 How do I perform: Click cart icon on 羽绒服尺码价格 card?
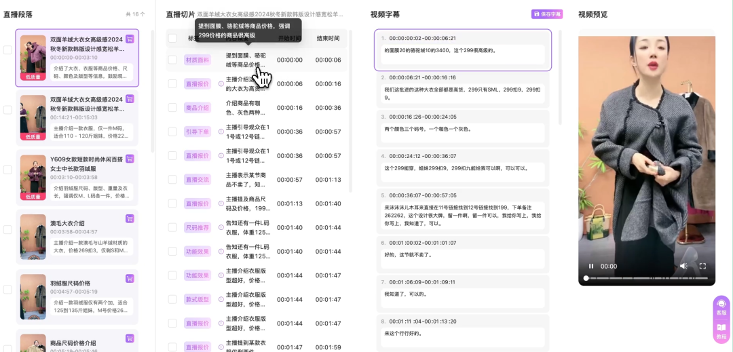point(130,278)
